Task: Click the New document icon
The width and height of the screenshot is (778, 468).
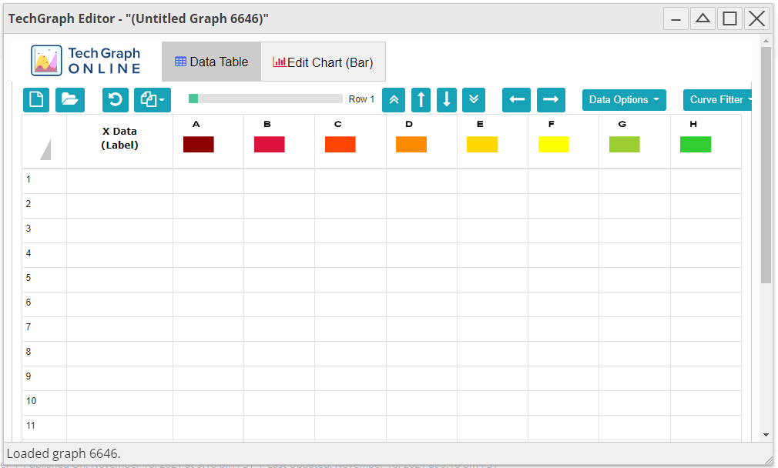Action: (35, 100)
